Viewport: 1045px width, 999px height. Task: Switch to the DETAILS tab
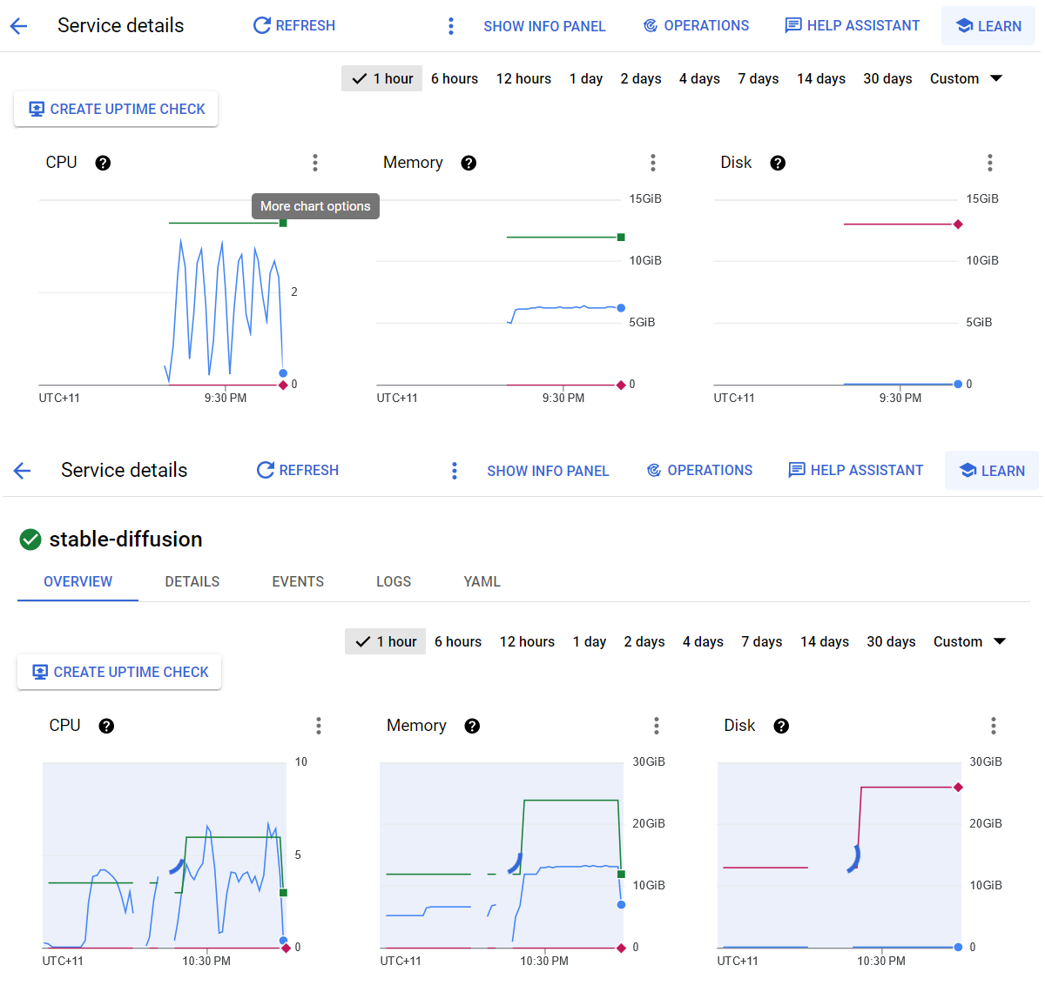(192, 581)
